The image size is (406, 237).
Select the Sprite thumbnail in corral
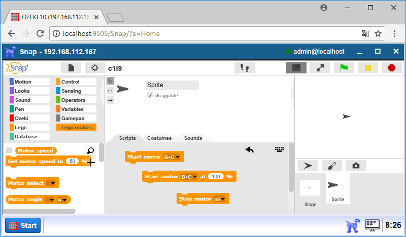click(338, 189)
